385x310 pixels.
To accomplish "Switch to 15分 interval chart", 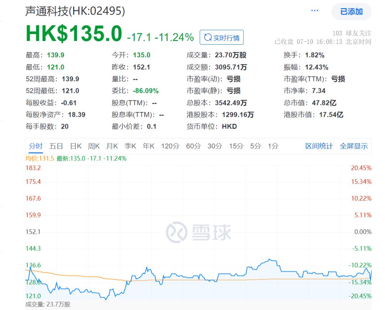I will click(236, 146).
